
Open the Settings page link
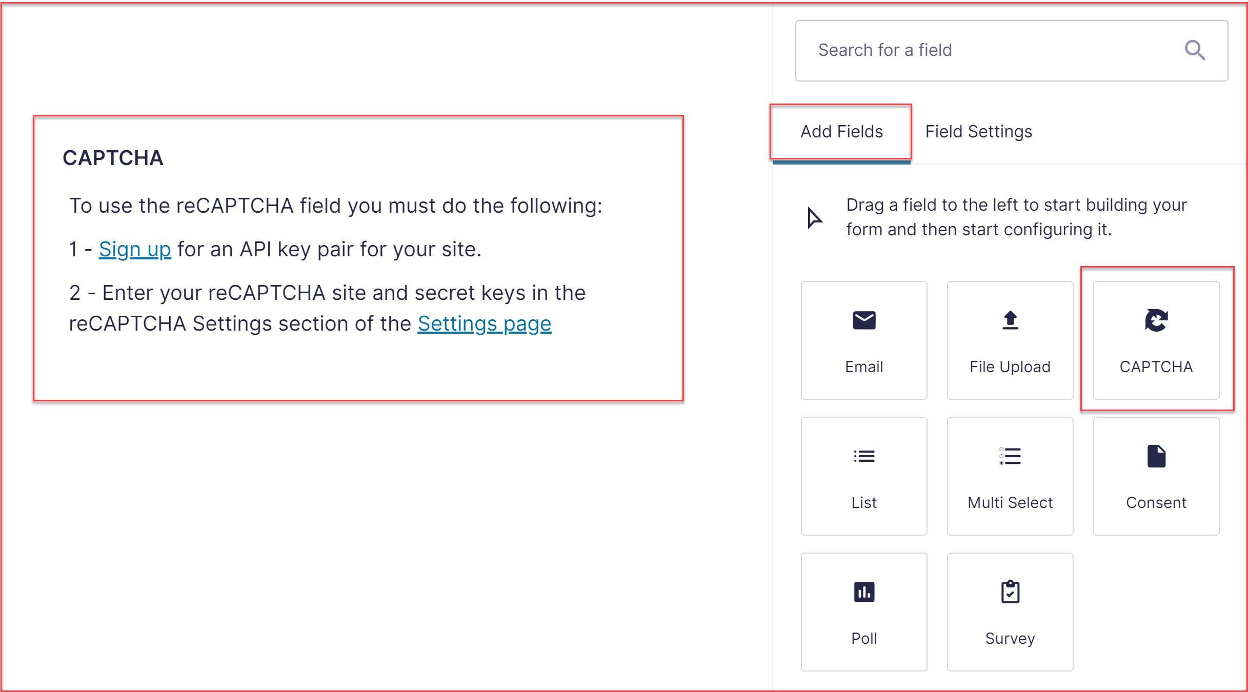pos(485,324)
